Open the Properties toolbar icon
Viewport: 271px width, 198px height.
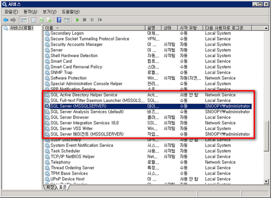click(x=33, y=20)
